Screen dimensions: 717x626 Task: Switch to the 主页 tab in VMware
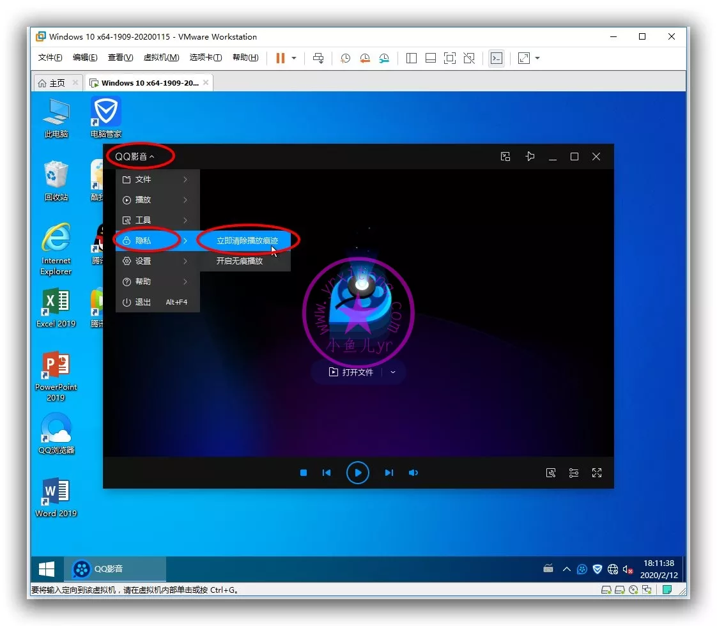pyautogui.click(x=52, y=83)
